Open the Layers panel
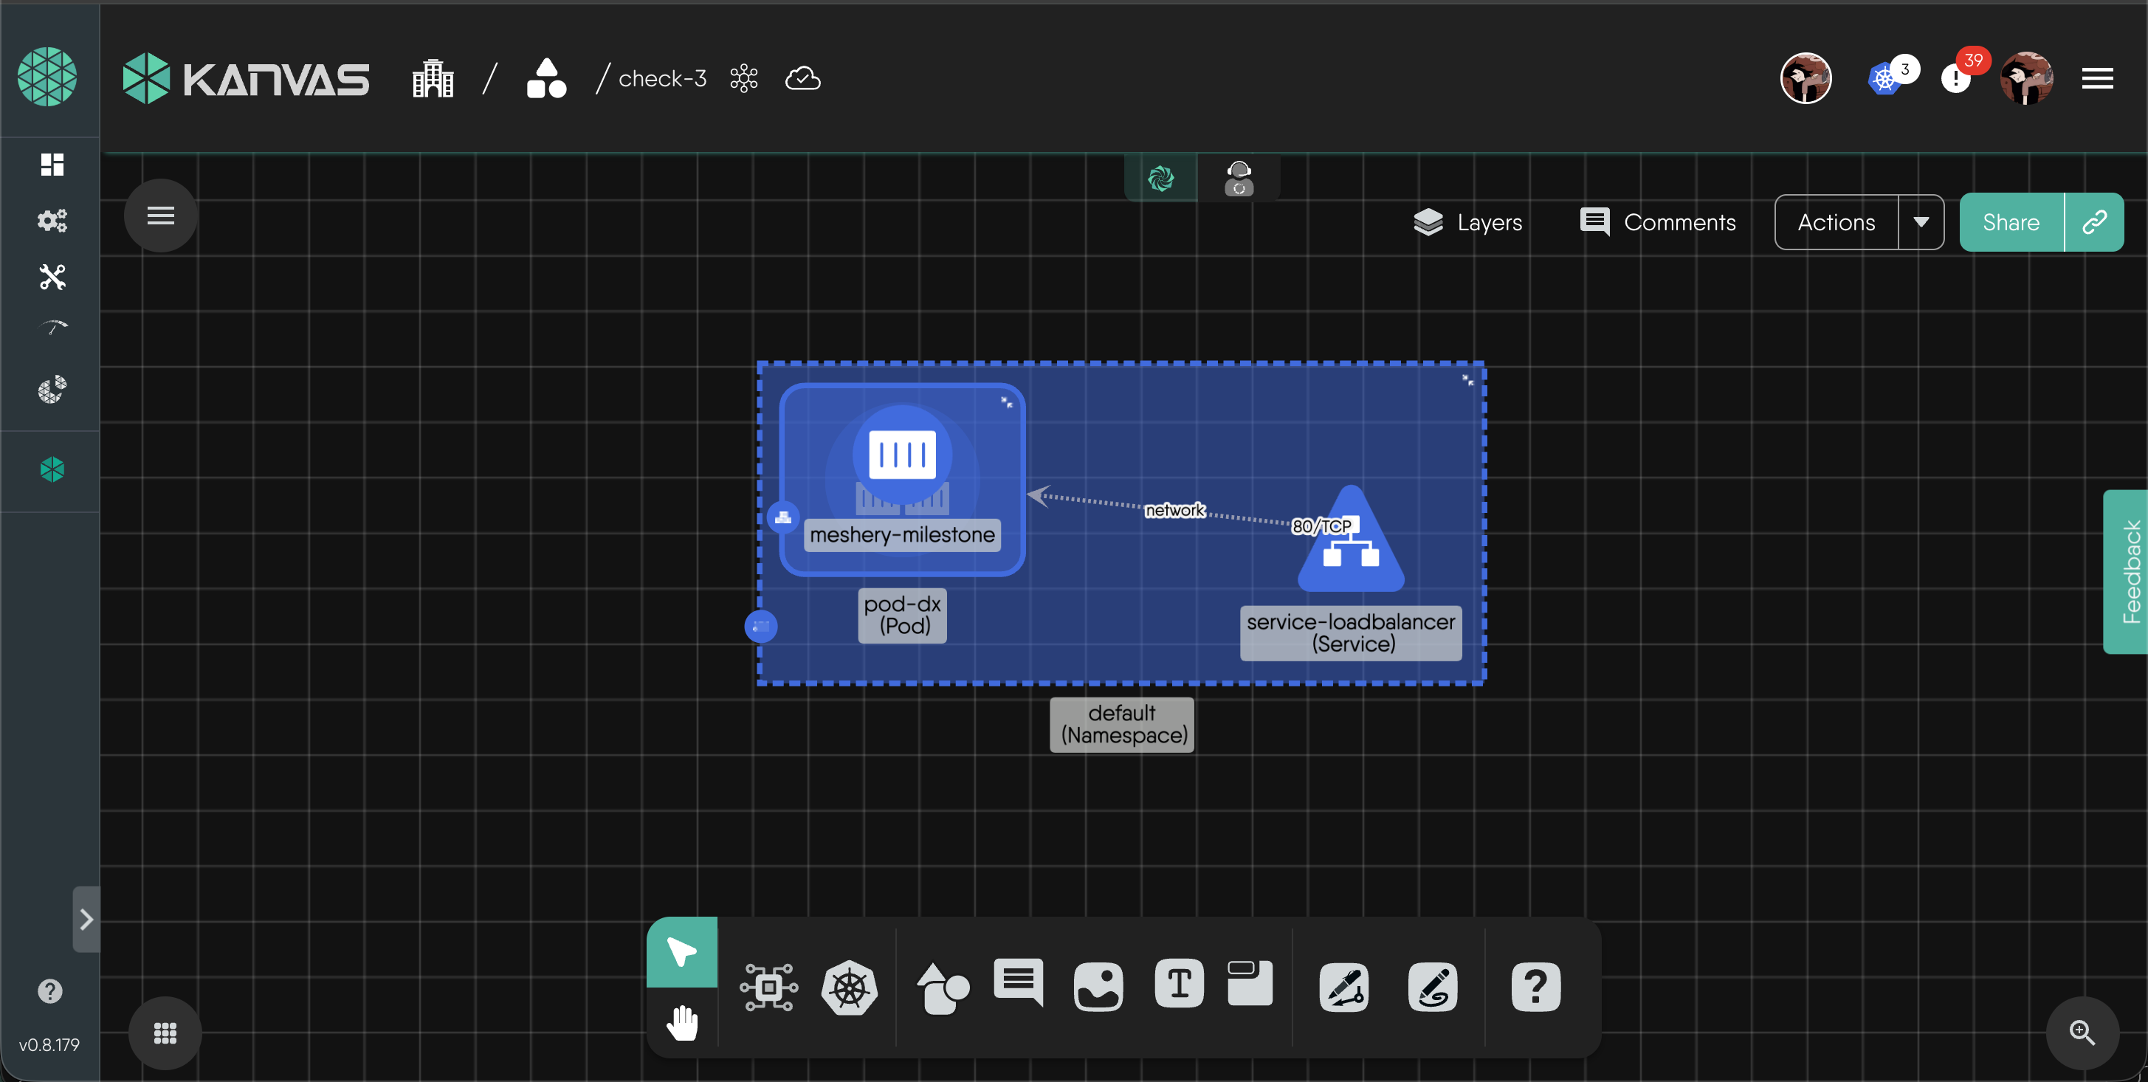 click(1468, 221)
